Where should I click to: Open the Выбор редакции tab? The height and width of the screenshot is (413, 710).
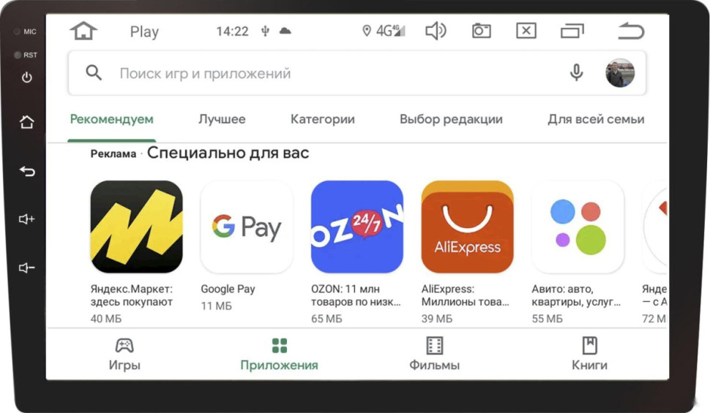click(x=451, y=119)
